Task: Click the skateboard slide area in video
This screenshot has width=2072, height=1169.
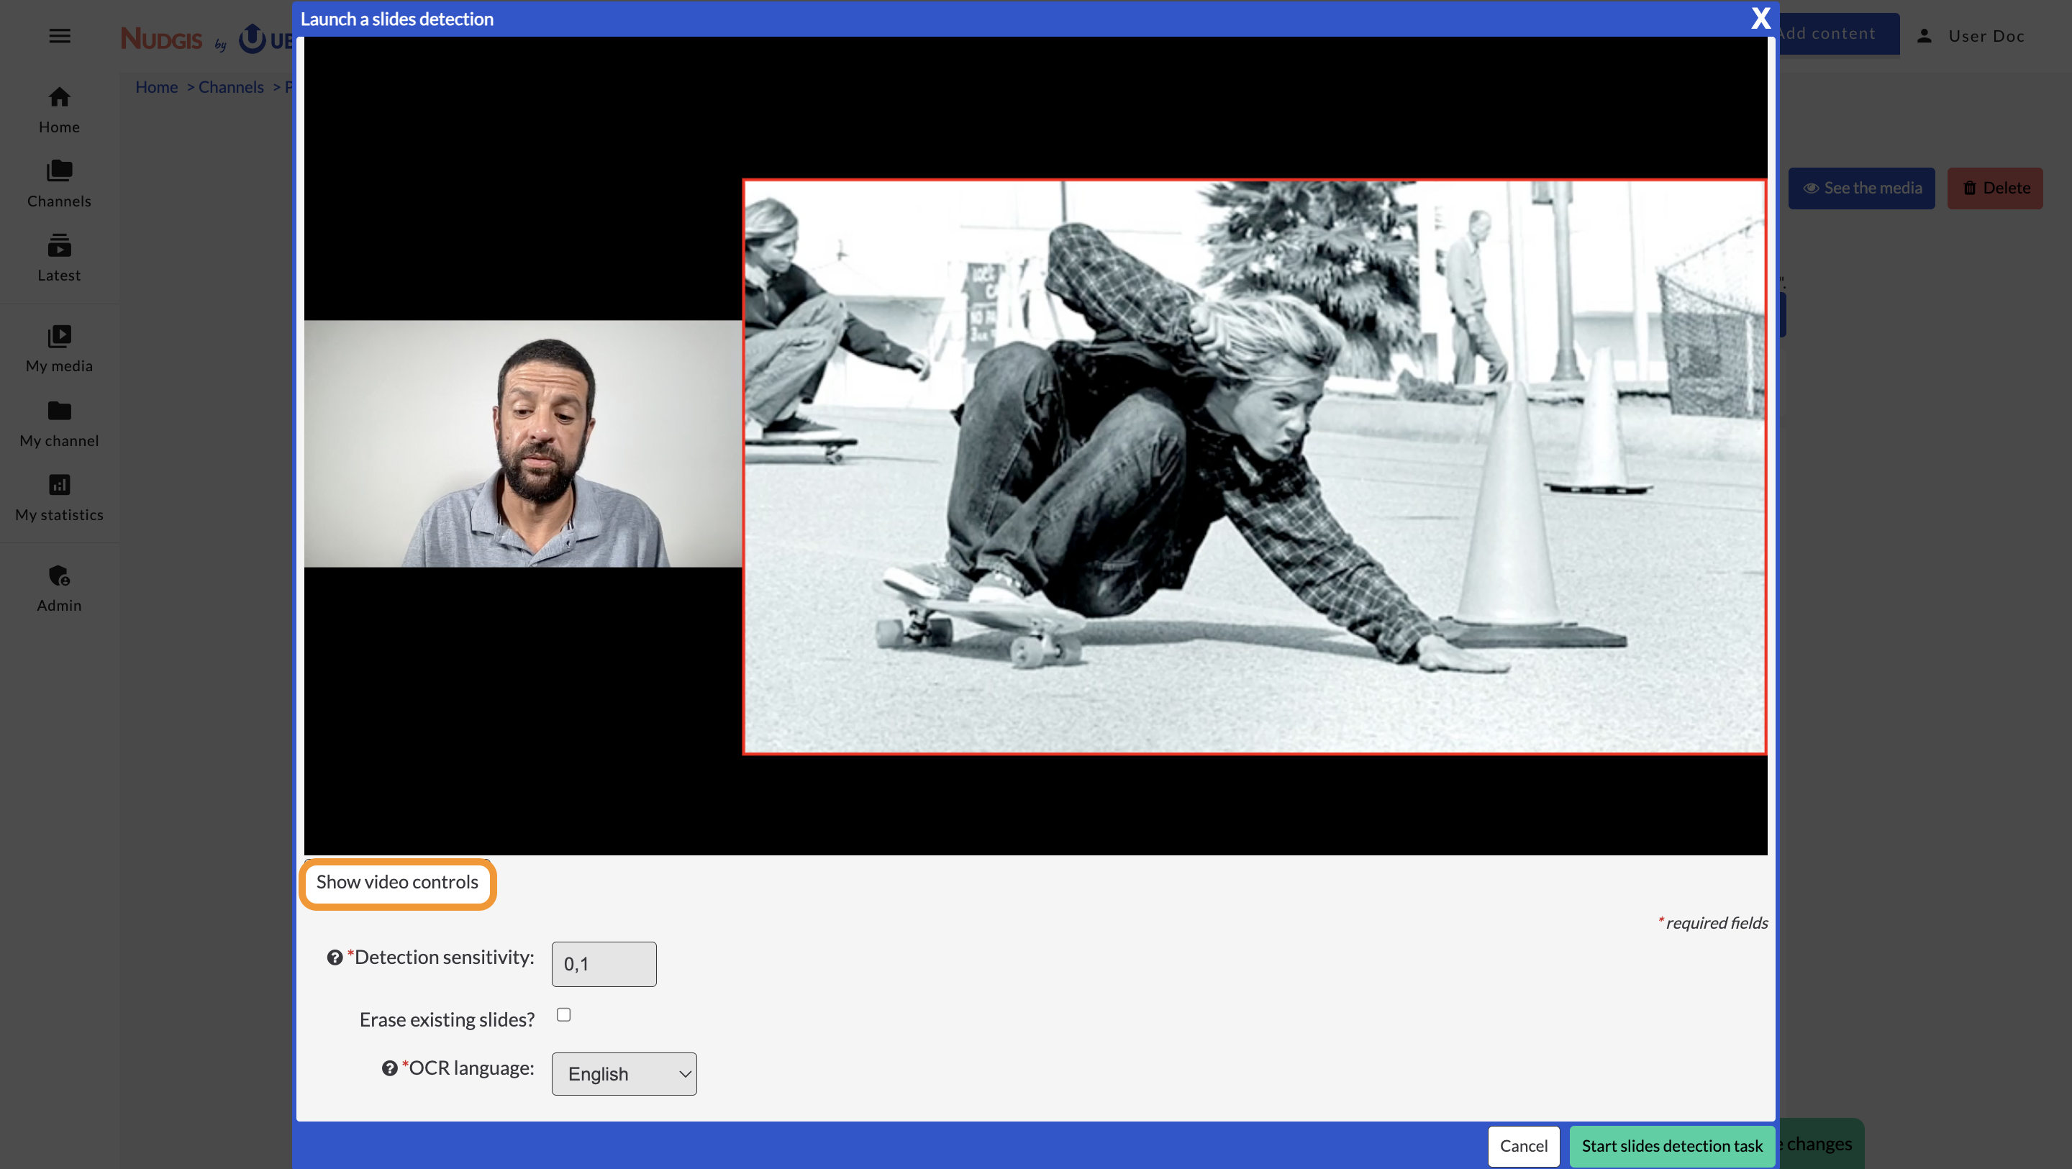Action: pyautogui.click(x=1254, y=467)
